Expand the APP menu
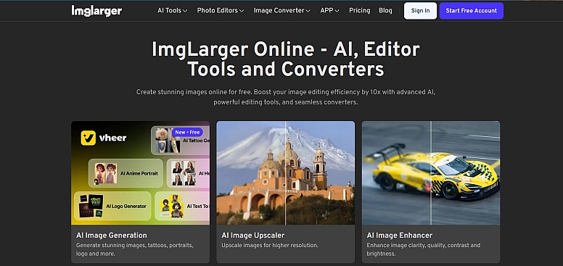Screen dimensions: 563x266 click(329, 11)
